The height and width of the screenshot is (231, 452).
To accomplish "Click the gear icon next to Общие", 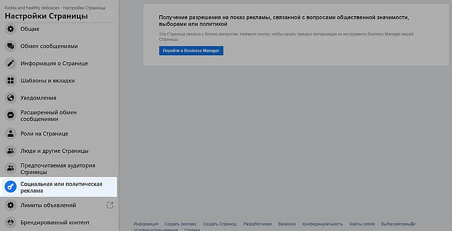I will coord(10,29).
